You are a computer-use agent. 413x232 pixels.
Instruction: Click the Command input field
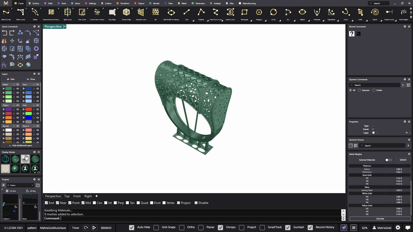201,218
